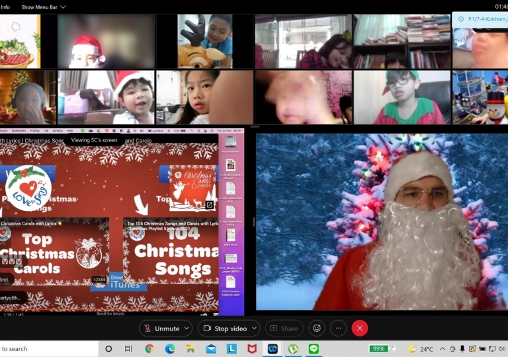
Task: Select participant video by the bright window
Action: point(303,41)
